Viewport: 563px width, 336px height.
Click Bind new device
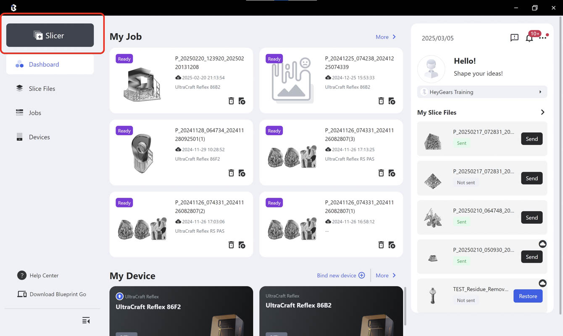click(341, 276)
